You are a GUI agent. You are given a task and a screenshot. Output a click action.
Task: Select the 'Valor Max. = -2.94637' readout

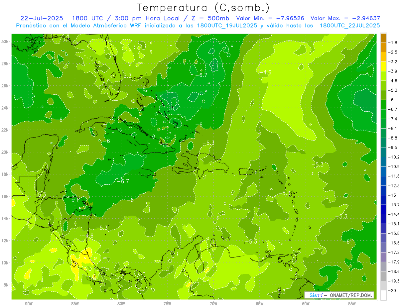345,18
